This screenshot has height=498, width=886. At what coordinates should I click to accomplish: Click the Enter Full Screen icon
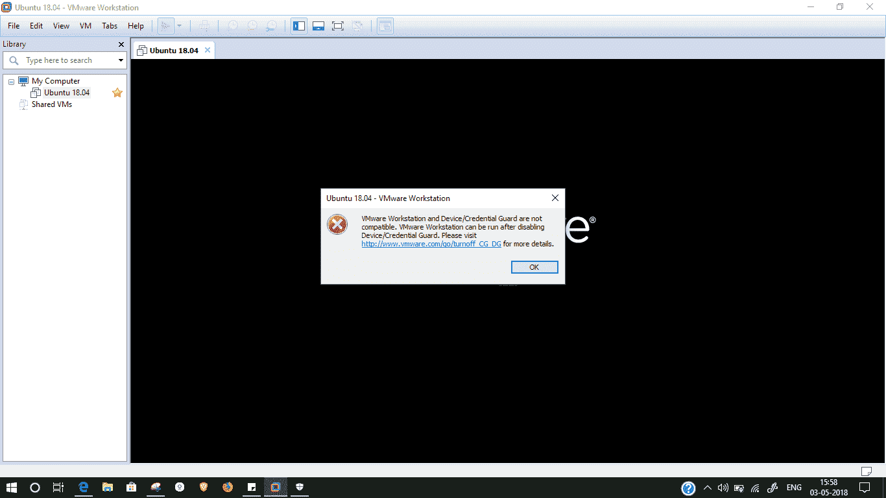(337, 26)
